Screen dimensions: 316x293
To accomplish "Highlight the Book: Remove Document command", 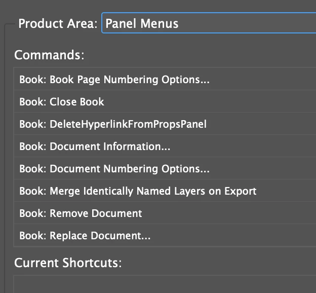I will pyautogui.click(x=165, y=213).
